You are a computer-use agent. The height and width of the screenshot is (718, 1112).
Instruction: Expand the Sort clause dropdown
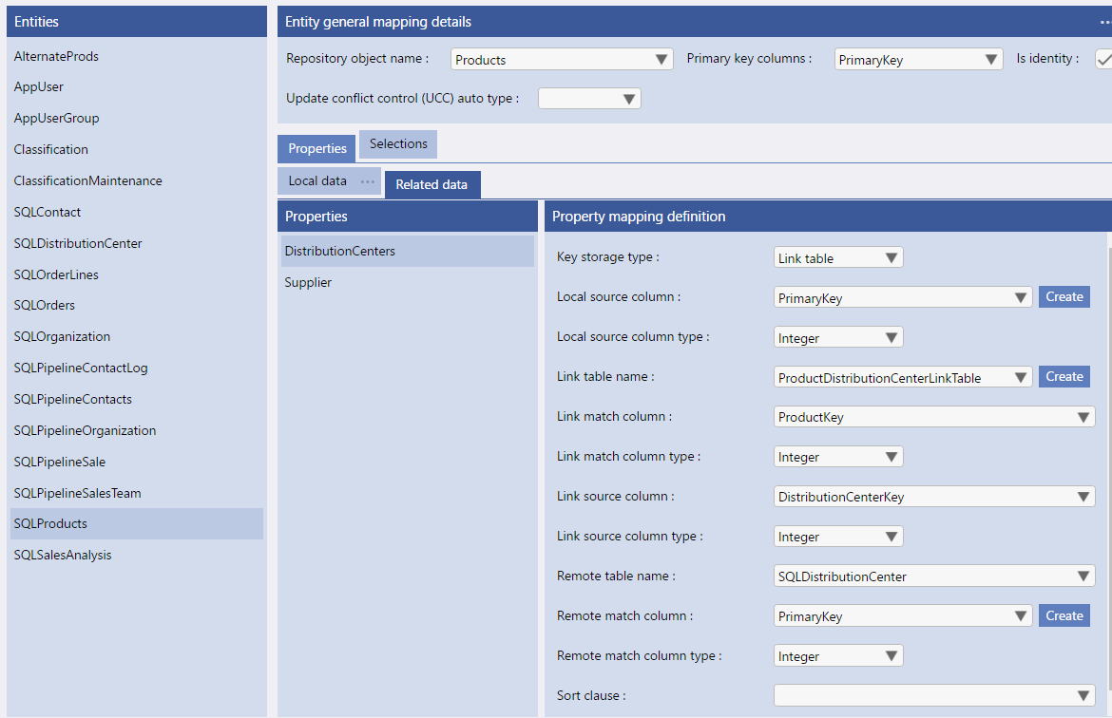pos(934,695)
